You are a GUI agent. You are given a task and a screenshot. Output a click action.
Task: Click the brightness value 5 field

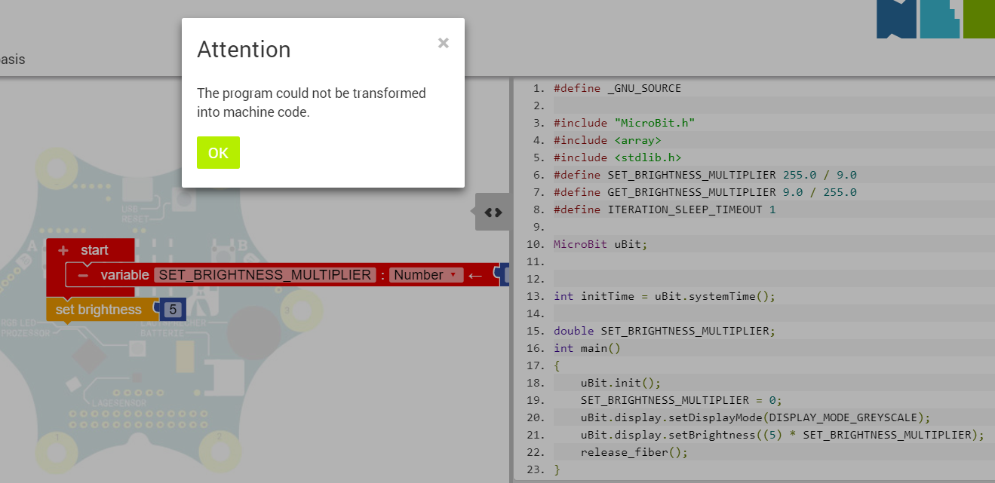pos(173,310)
